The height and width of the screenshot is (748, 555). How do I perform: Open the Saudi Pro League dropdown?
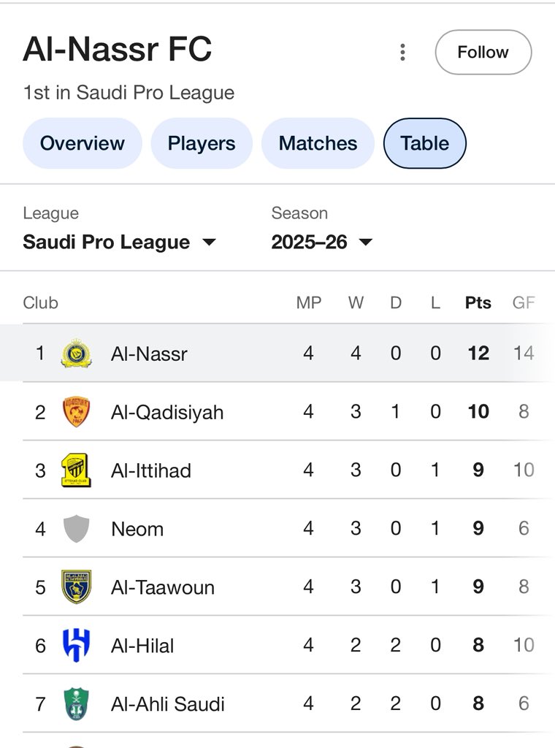(x=119, y=242)
